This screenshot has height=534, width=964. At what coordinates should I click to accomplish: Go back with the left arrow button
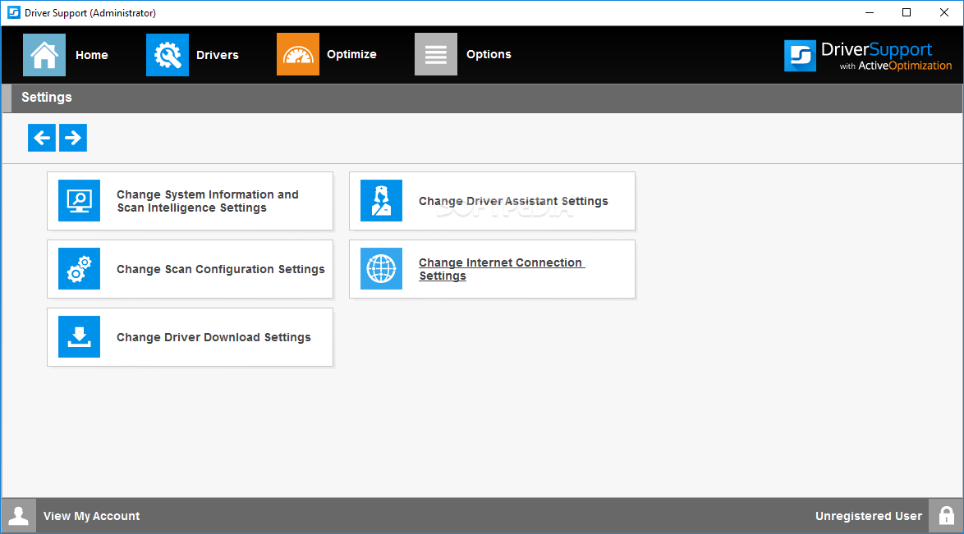[x=42, y=138]
